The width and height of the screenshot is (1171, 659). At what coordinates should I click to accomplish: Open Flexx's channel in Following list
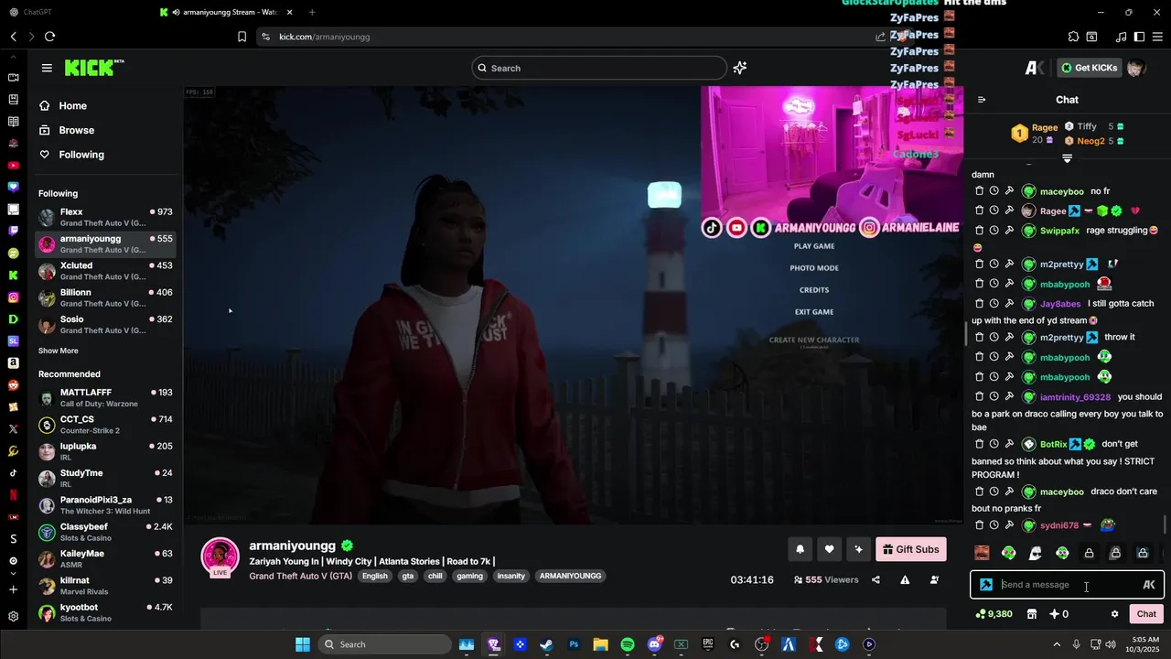click(x=105, y=218)
